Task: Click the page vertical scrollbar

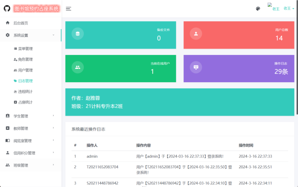Action: (297, 57)
